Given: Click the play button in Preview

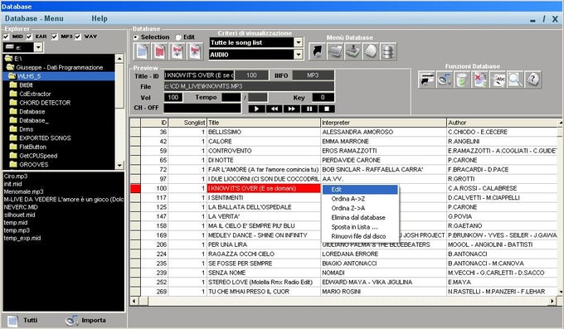Looking at the screenshot, I should 256,109.
